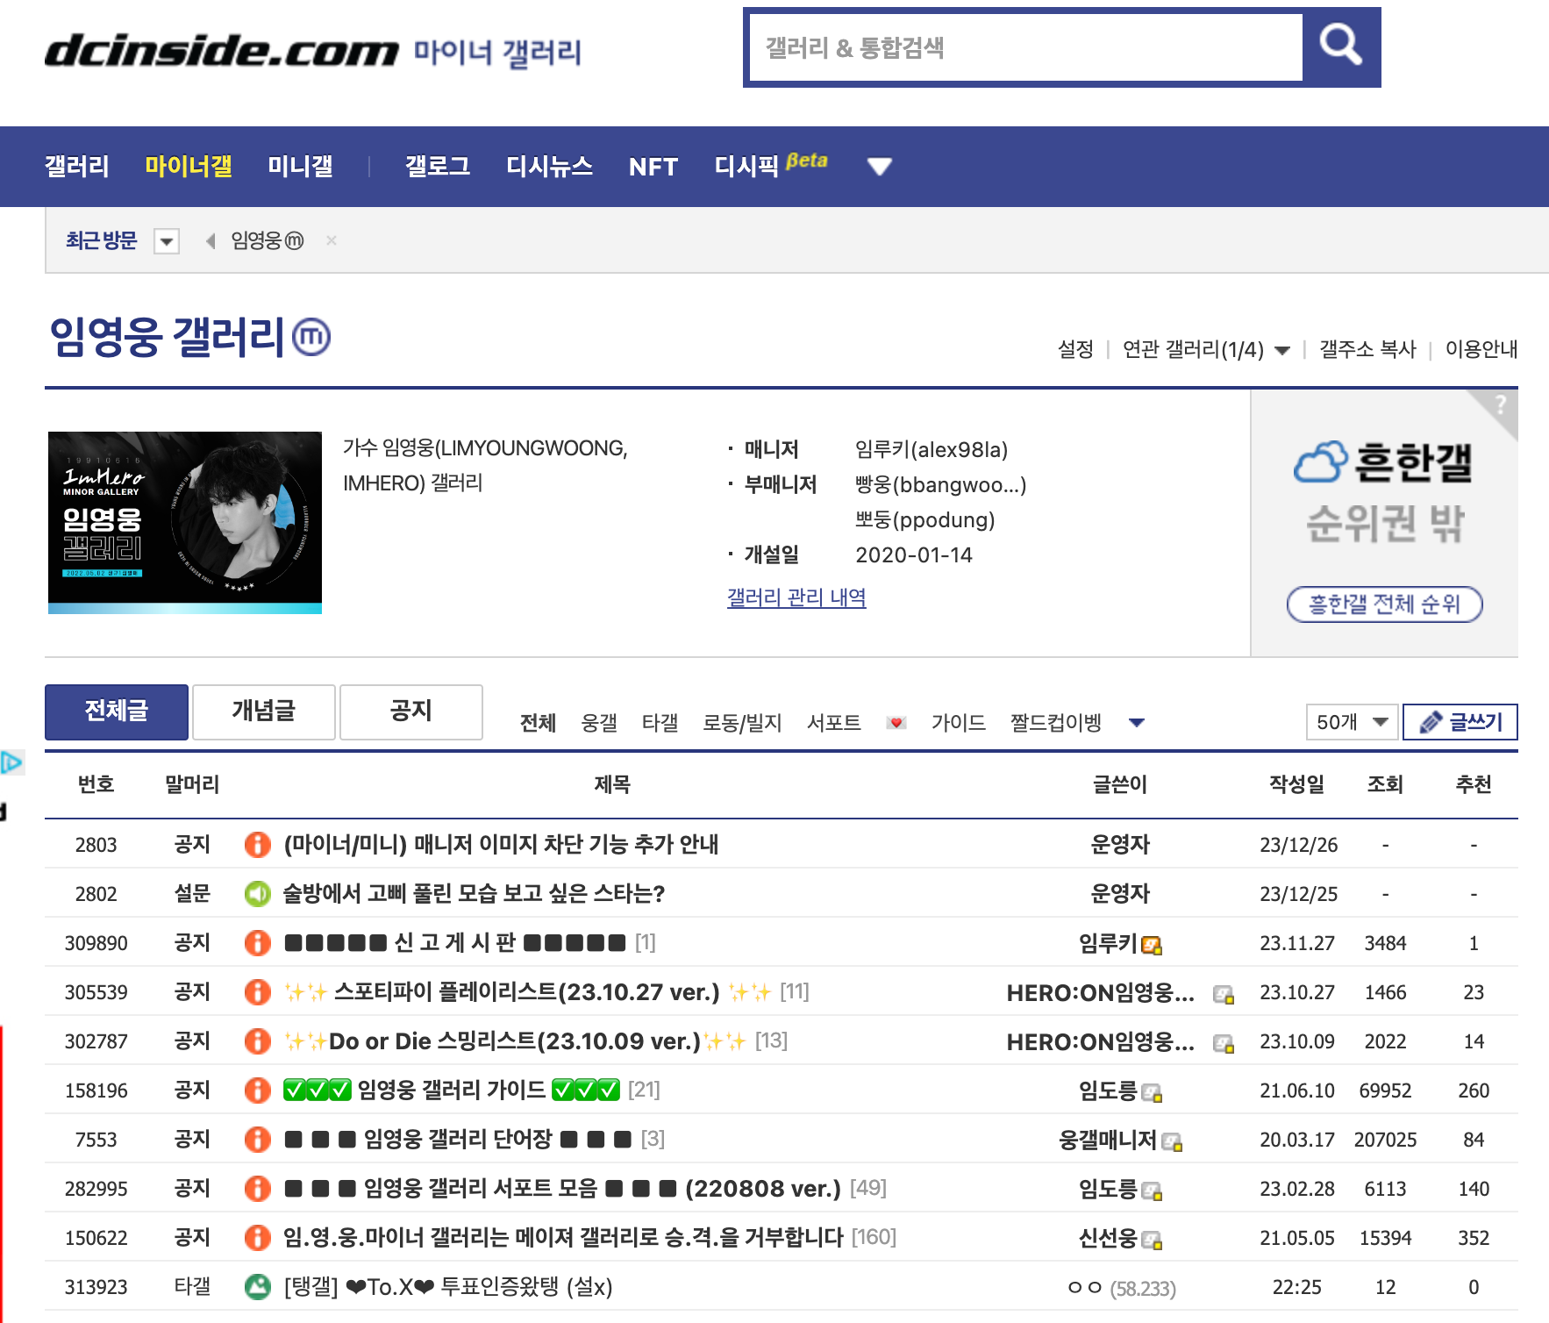Click the orange notice icon on the 신고게시판 row

point(256,943)
